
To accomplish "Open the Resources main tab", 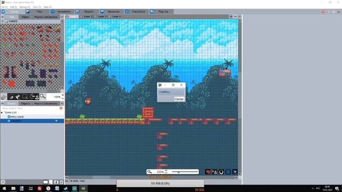I will point(112,12).
